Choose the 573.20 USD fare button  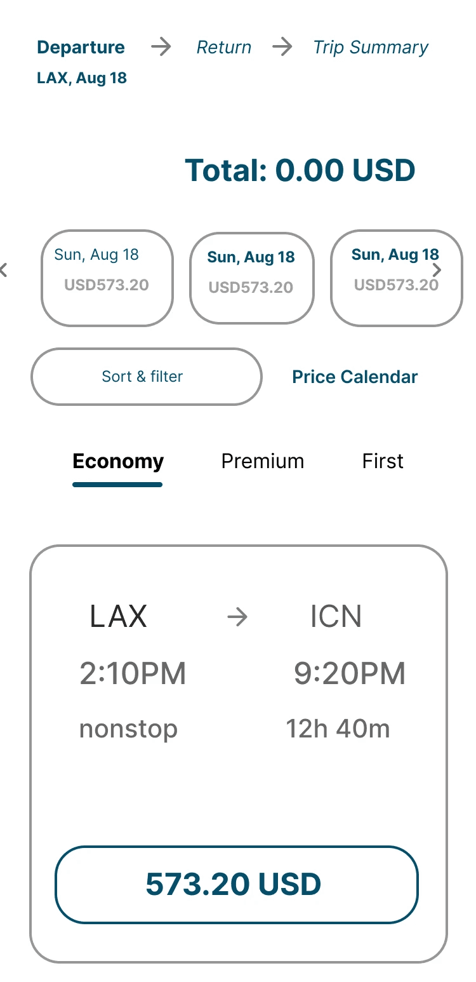(237, 884)
